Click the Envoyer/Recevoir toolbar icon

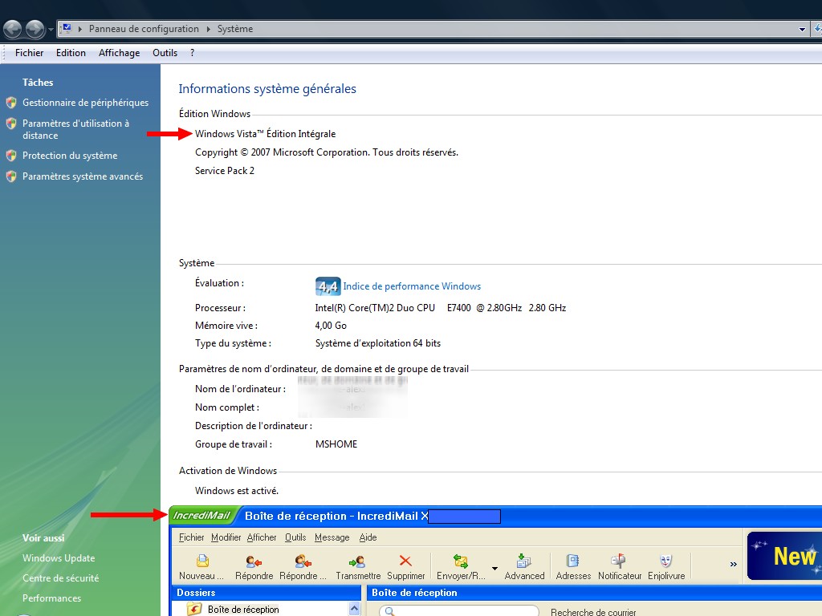pyautogui.click(x=461, y=562)
